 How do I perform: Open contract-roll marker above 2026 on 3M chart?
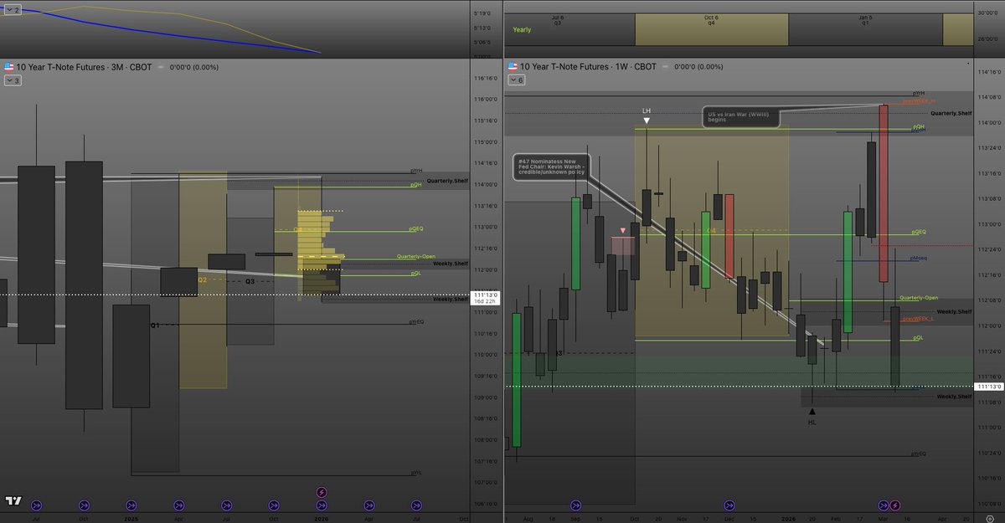pyautogui.click(x=322, y=505)
